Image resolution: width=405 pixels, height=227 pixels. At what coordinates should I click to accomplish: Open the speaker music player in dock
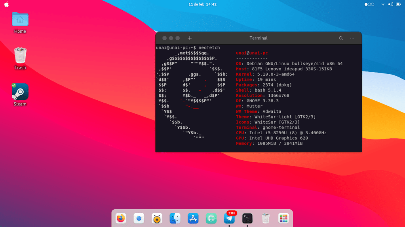157,218
